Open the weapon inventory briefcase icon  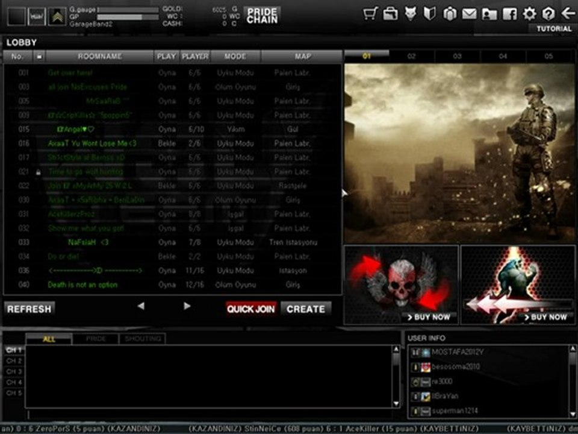pyautogui.click(x=390, y=14)
